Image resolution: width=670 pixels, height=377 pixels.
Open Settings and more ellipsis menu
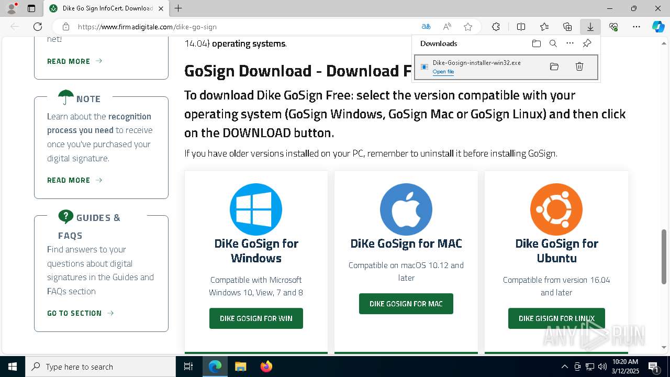[636, 27]
